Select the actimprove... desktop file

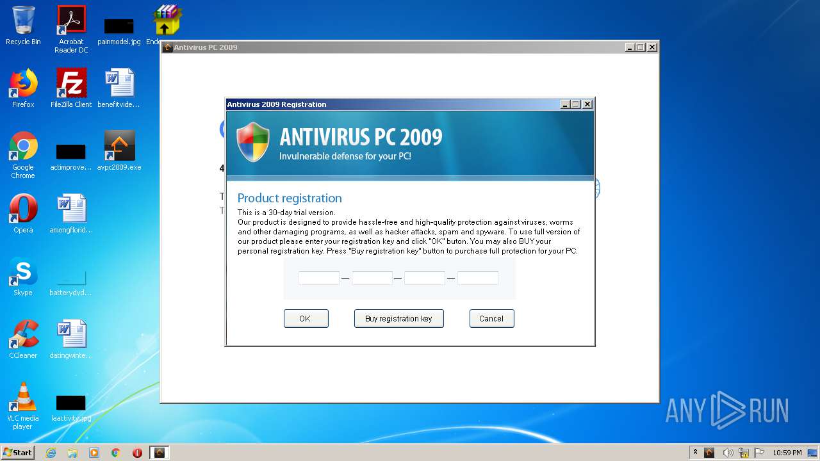(x=71, y=158)
